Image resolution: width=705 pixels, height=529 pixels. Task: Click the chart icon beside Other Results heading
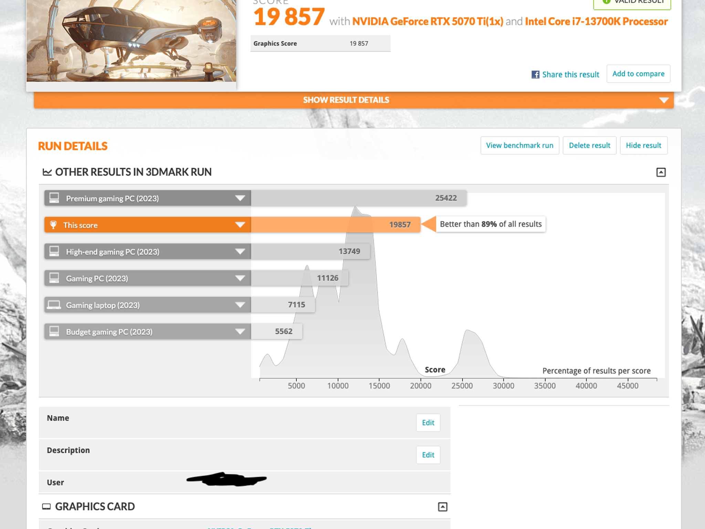point(47,172)
